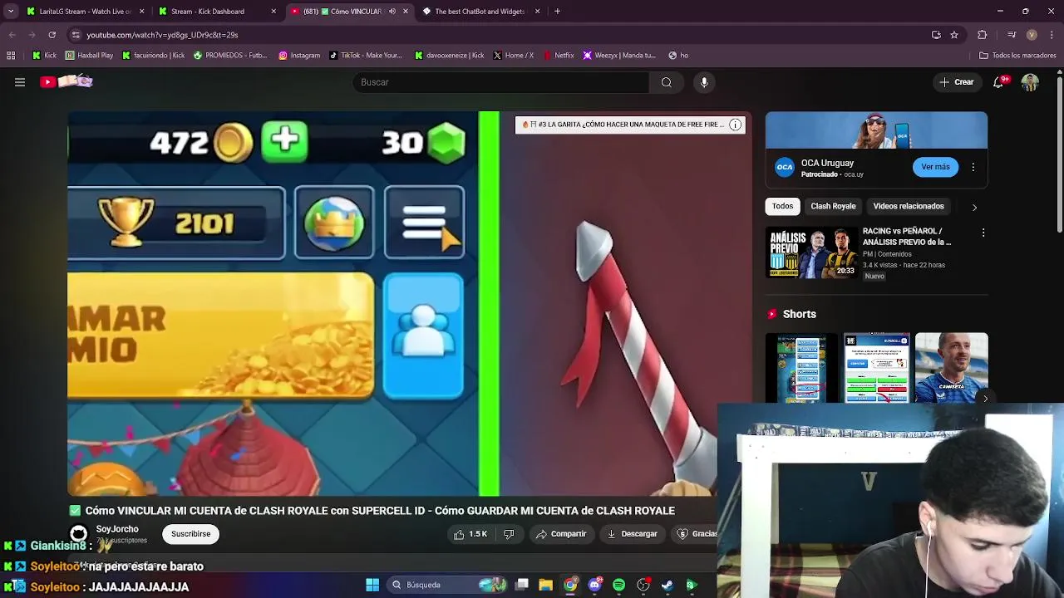Open the ad options three-dot menu

(973, 167)
